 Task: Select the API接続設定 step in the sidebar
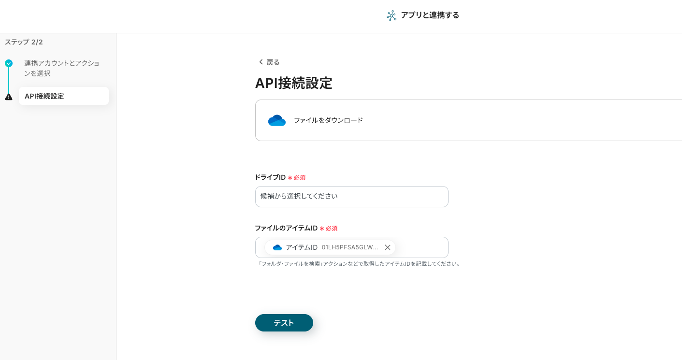(x=63, y=96)
